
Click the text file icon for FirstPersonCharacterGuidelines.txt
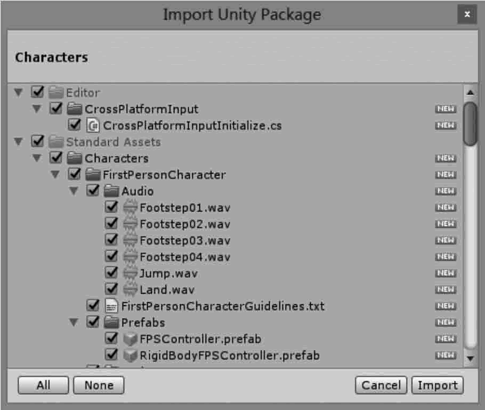112,306
